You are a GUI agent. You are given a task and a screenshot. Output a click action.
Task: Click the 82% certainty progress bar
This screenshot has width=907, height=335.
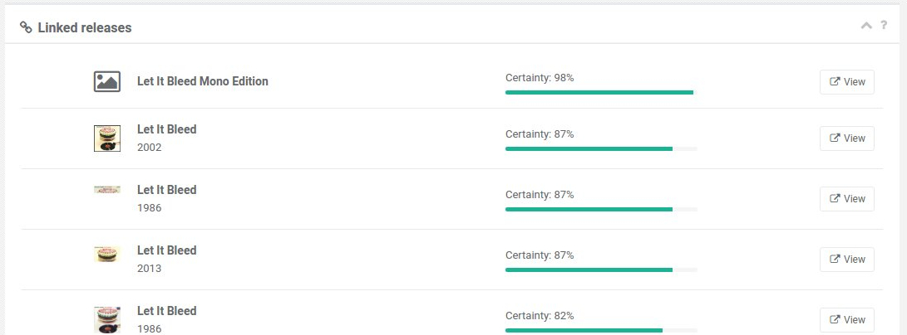coord(601,330)
